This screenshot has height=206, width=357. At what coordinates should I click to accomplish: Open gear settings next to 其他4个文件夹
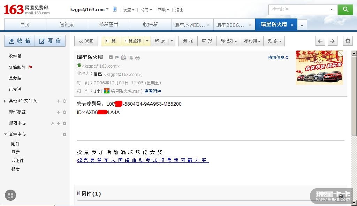click(x=64, y=101)
